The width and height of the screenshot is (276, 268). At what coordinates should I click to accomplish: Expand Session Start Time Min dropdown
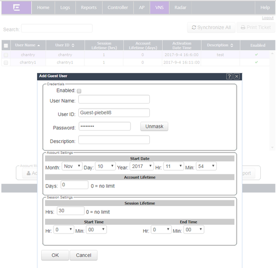(96, 230)
